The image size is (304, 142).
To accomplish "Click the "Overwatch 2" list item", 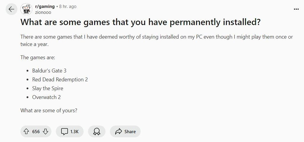I will pyautogui.click(x=46, y=97).
